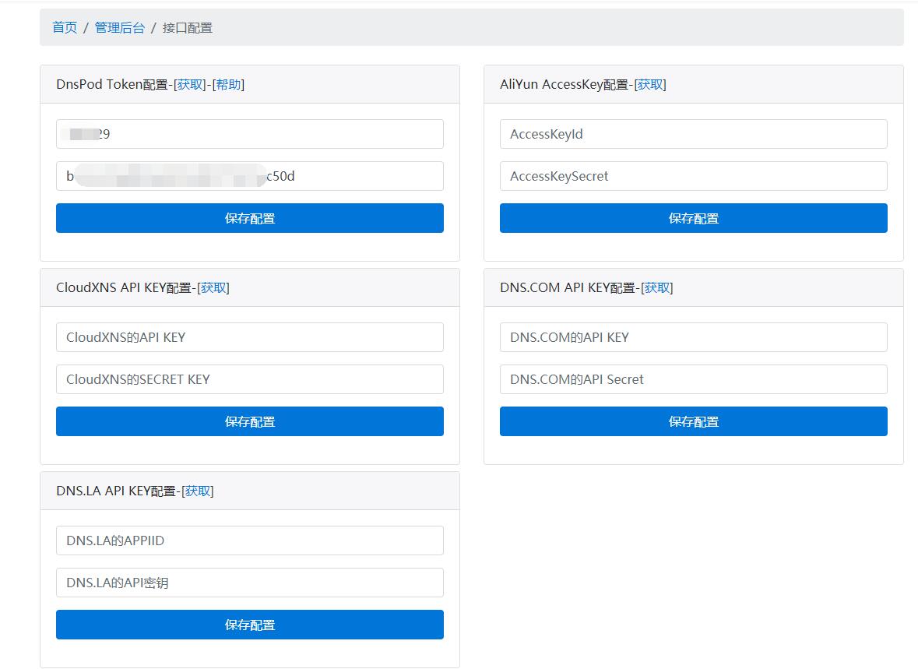Navigate to 管理后台 via breadcrumb
The image size is (918, 669).
tap(120, 27)
